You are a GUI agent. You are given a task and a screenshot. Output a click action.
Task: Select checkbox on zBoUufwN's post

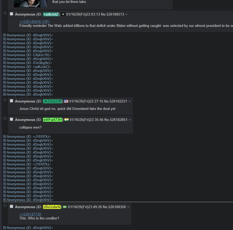point(11,207)
